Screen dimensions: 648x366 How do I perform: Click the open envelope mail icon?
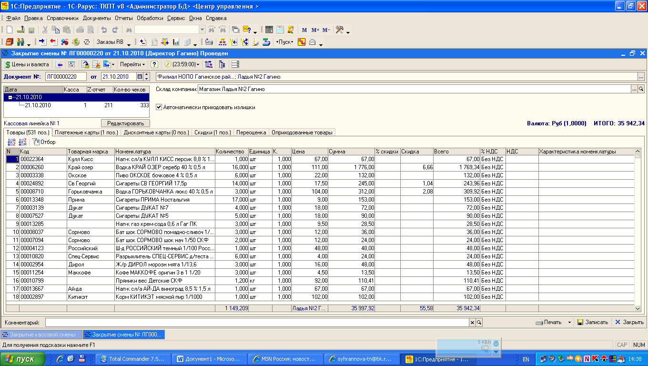(313, 42)
